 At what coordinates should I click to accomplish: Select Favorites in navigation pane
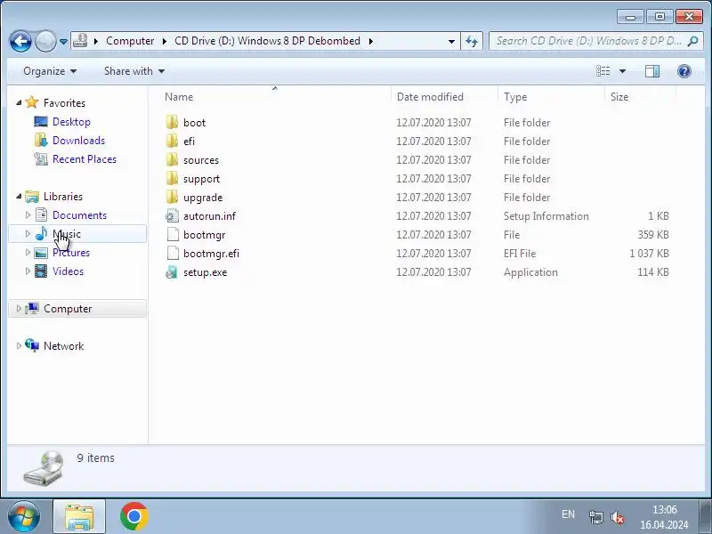click(64, 103)
